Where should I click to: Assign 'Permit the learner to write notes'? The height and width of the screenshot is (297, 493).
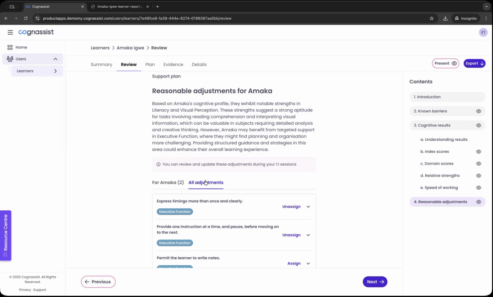[x=294, y=263]
